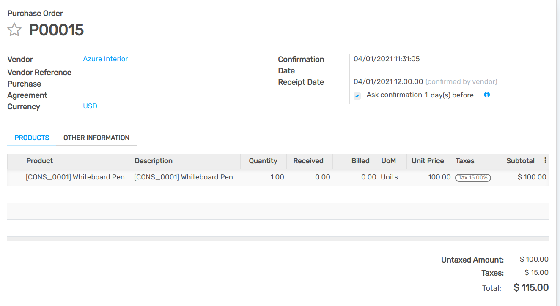Open the Azure Interior vendor link
This screenshot has height=306, width=560.
[105, 59]
